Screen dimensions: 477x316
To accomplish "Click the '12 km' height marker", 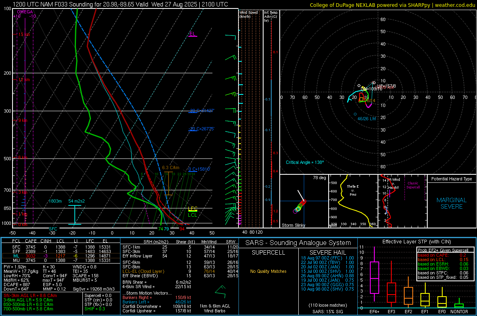I will (x=24, y=80).
